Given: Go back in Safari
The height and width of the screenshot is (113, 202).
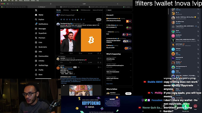Looking at the screenshot, I should tap(13, 4).
